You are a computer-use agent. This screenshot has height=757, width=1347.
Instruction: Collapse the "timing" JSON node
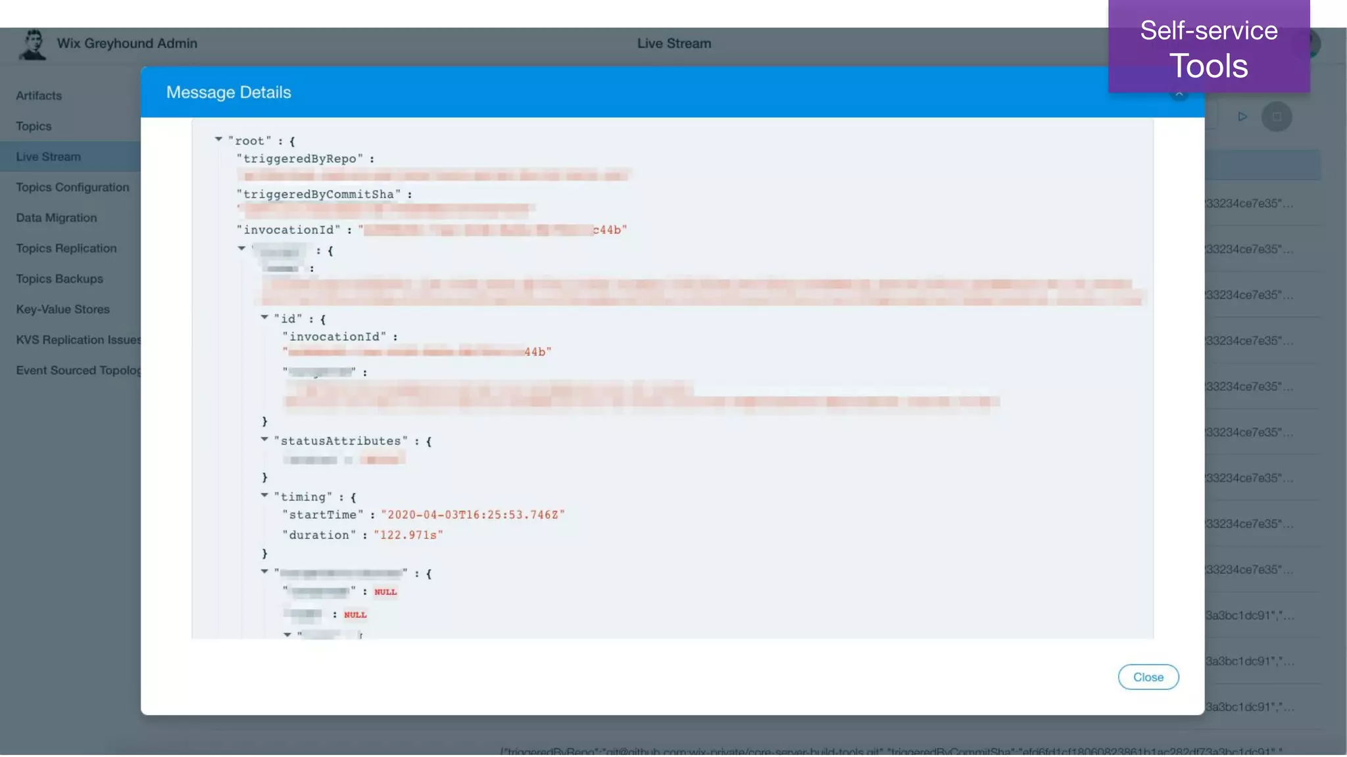tap(264, 495)
